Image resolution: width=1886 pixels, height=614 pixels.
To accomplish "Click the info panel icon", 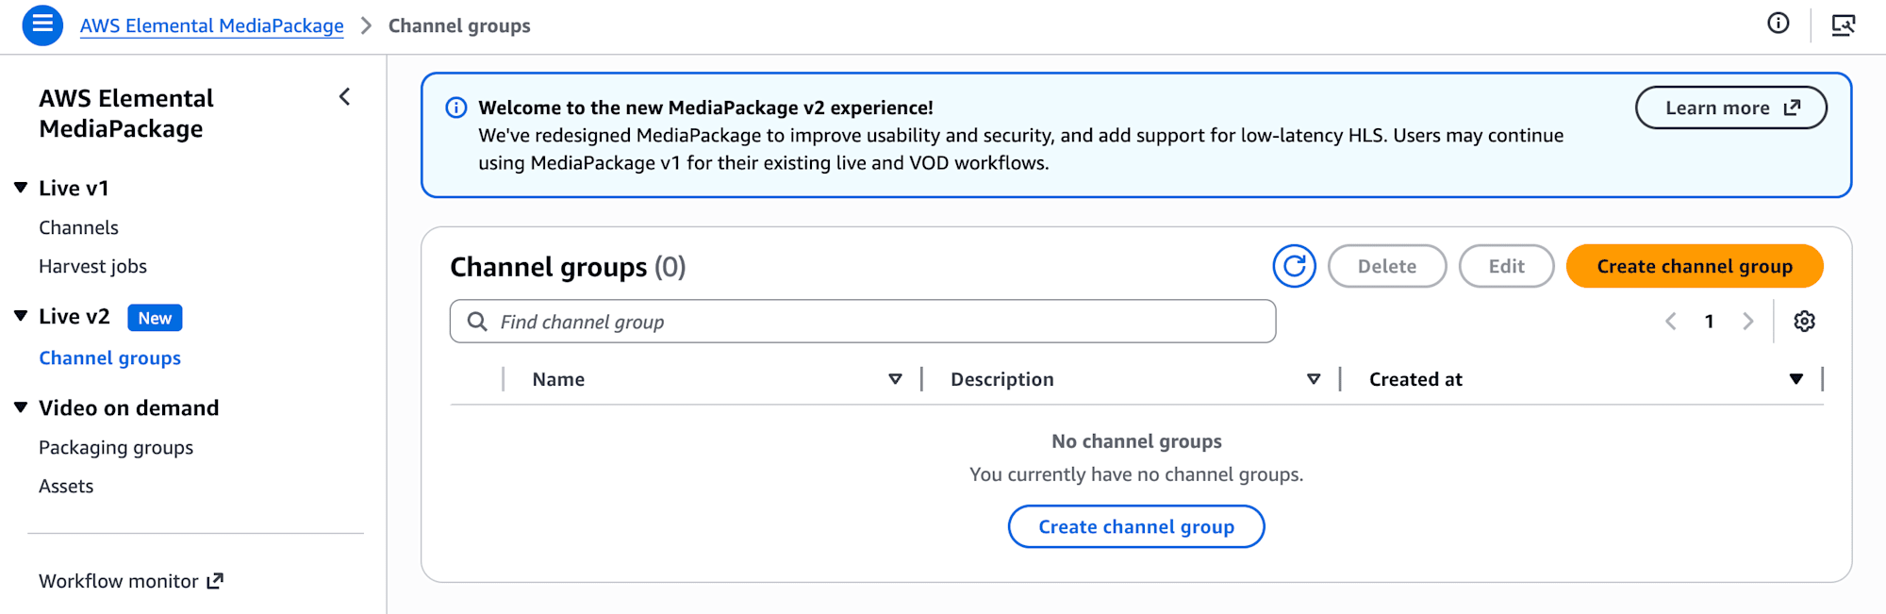I will [1778, 24].
